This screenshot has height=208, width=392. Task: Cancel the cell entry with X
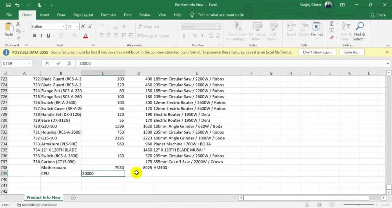(x=47, y=63)
